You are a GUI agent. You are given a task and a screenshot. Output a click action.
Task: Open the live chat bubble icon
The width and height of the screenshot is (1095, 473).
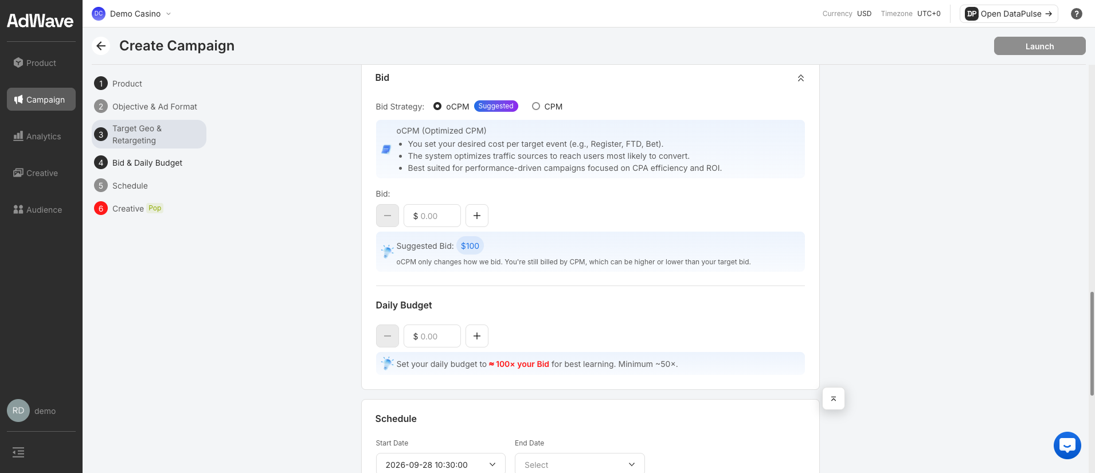point(1067,445)
